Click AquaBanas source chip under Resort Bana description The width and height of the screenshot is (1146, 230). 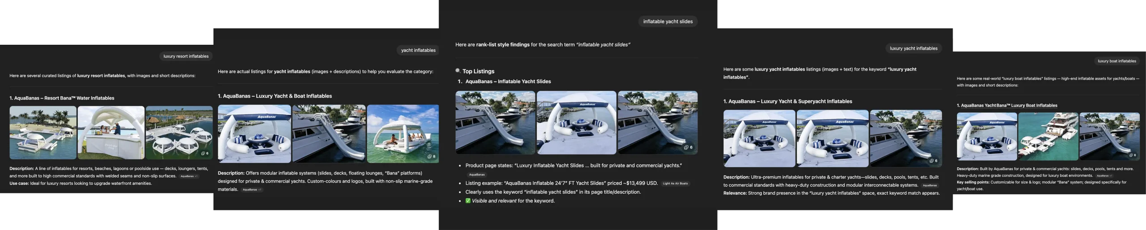(x=188, y=176)
